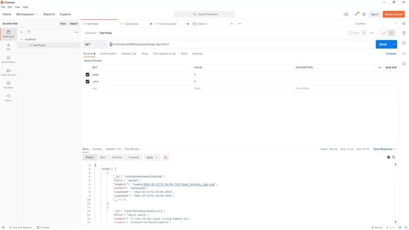
Task: Open the request three-dot options near Save
Action: pyautogui.click(x=371, y=33)
